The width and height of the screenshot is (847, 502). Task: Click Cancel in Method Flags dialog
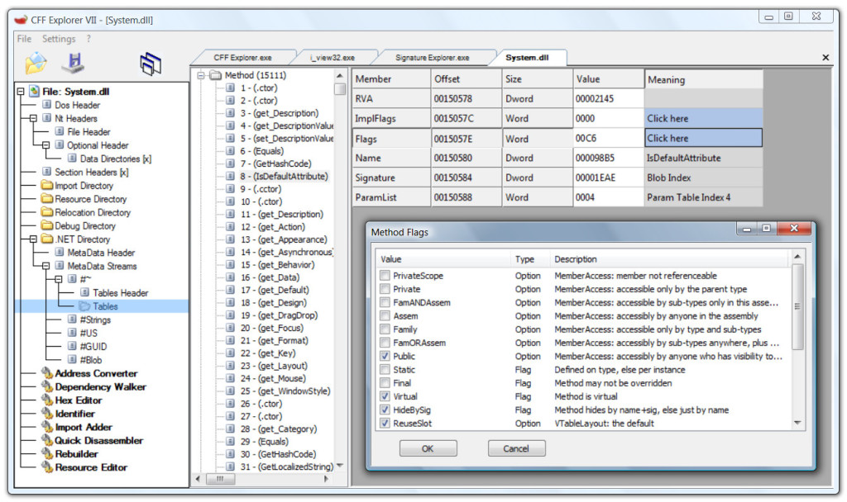click(x=515, y=448)
